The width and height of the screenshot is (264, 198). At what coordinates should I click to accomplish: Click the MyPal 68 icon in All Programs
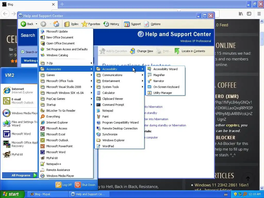(43, 158)
